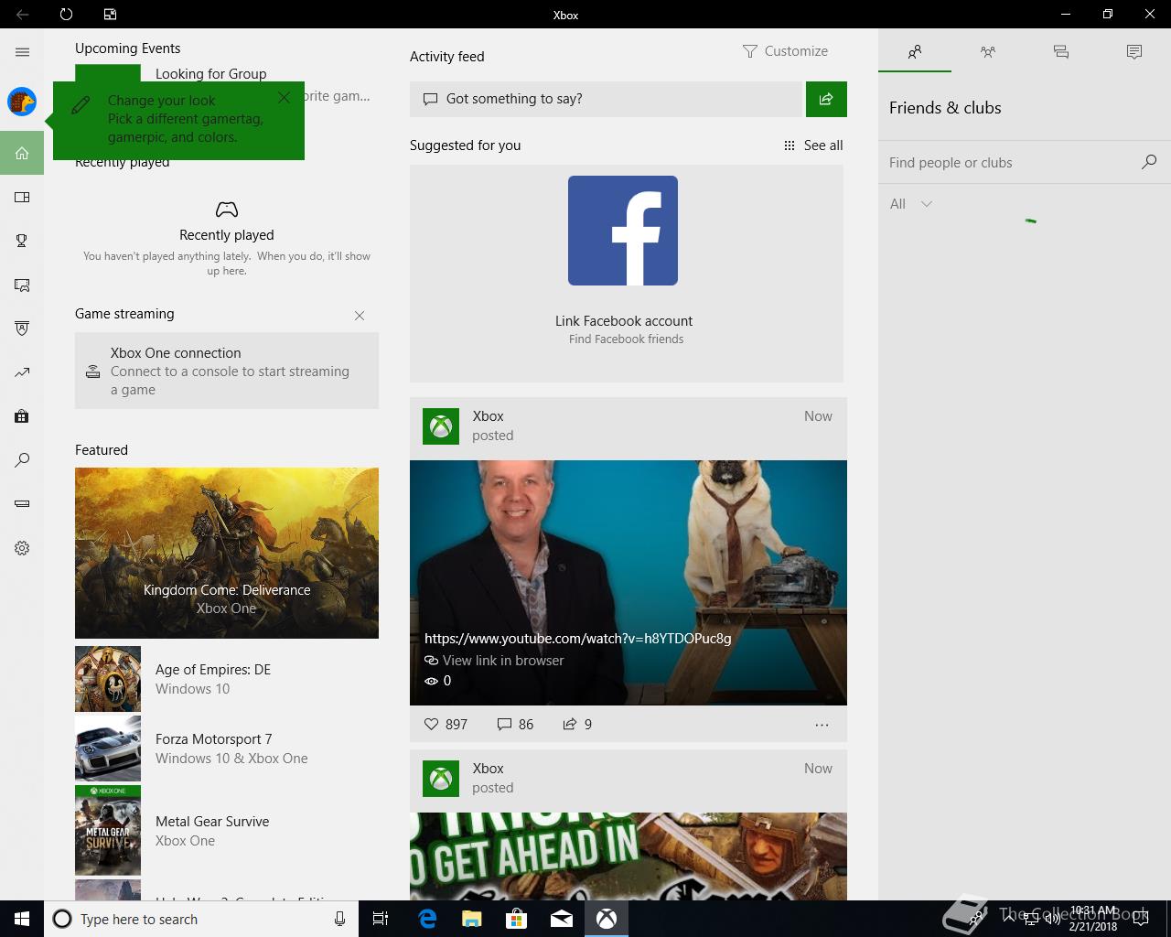Viewport: 1171px width, 937px height.
Task: Click the Cortana taskbar search box
Action: [x=200, y=919]
